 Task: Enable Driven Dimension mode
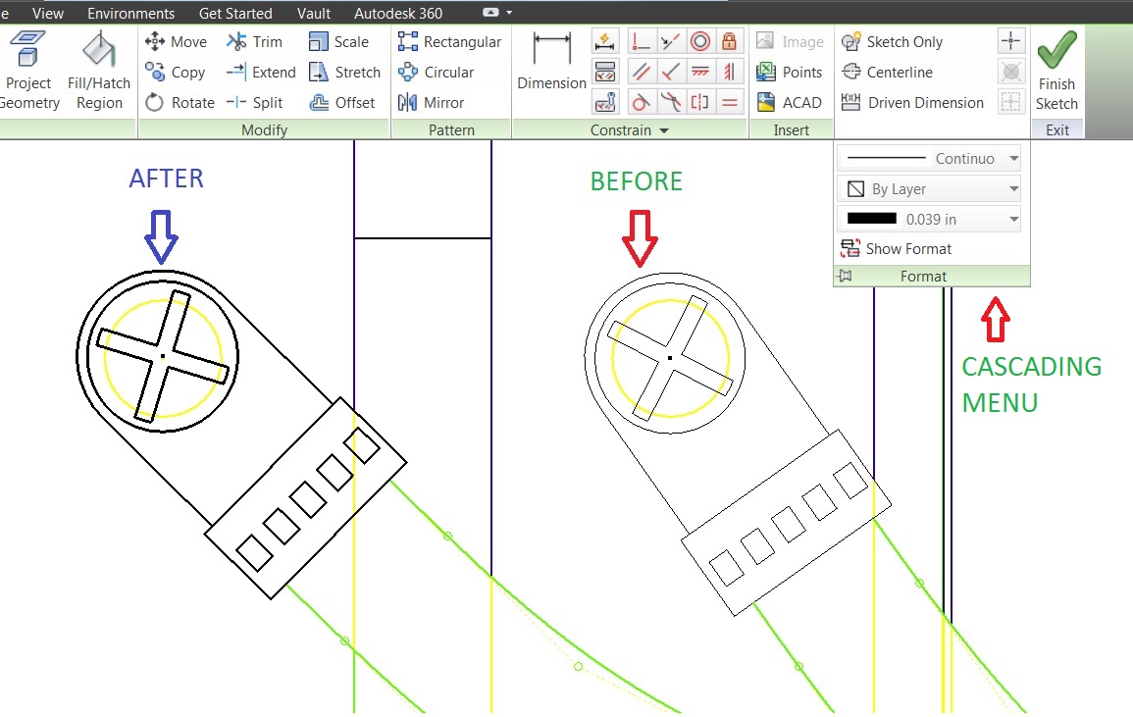pyautogui.click(x=914, y=102)
